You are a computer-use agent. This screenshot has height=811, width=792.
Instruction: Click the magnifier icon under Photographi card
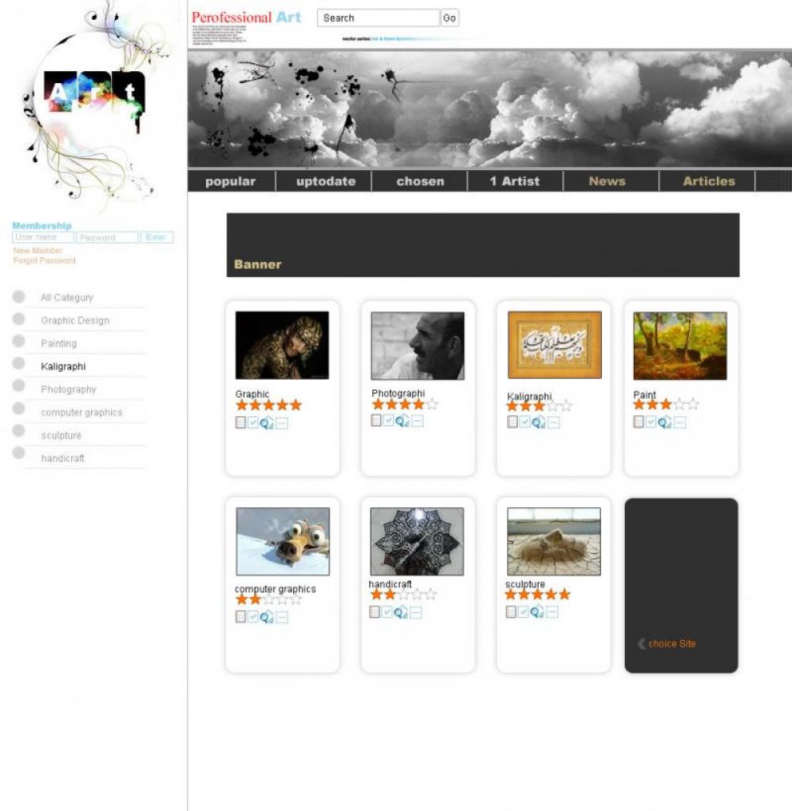click(402, 421)
